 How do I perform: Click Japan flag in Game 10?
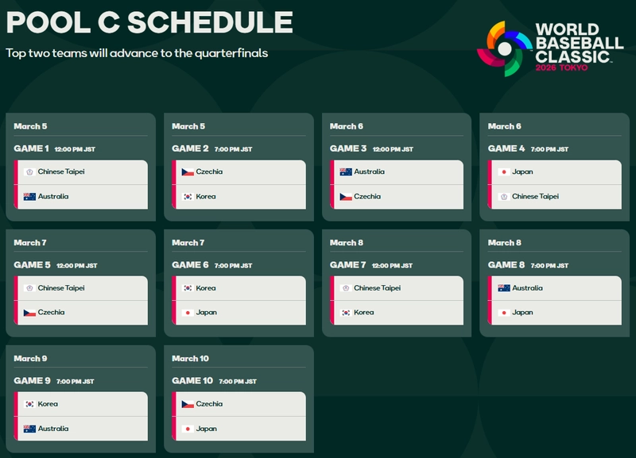(188, 429)
